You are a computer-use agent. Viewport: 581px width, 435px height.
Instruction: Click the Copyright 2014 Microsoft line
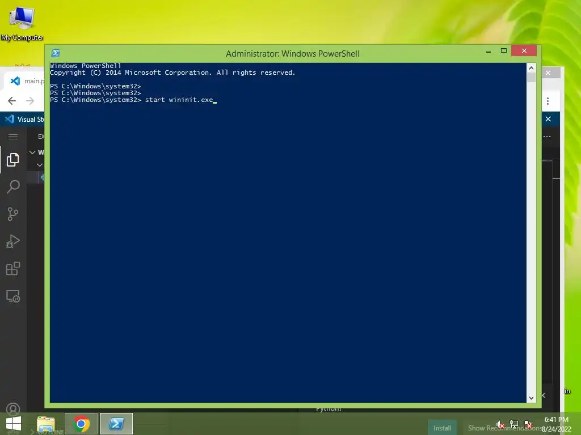pos(172,72)
